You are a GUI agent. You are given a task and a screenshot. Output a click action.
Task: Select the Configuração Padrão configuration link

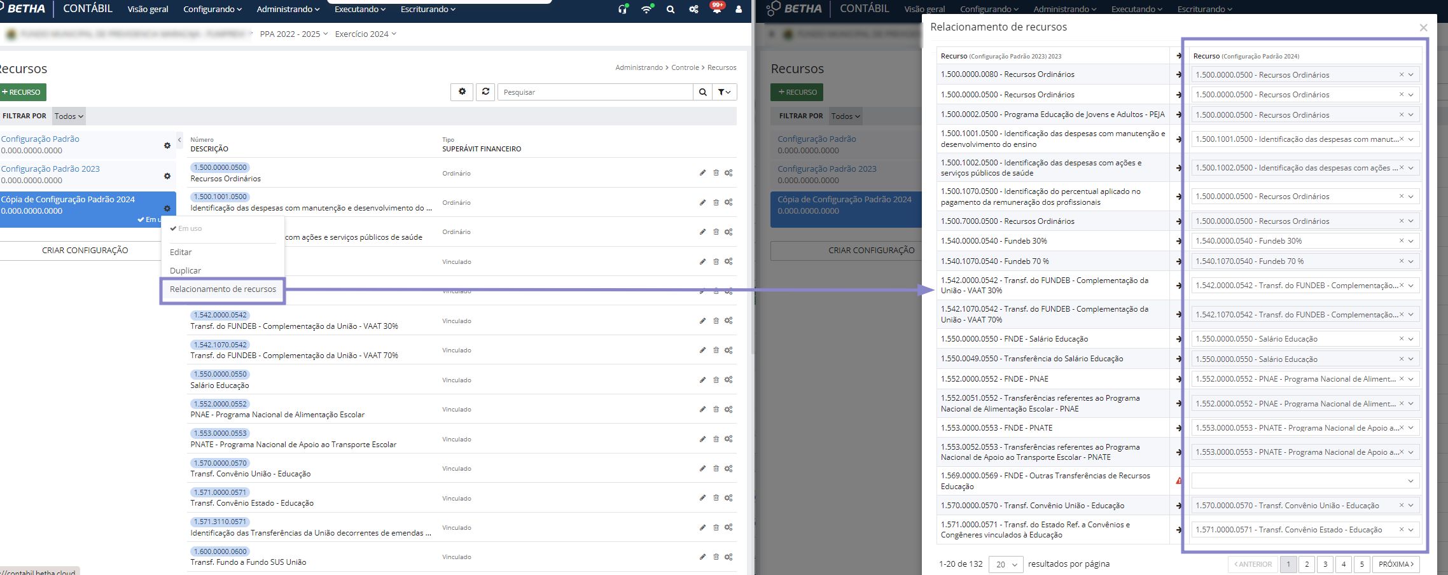click(x=40, y=139)
